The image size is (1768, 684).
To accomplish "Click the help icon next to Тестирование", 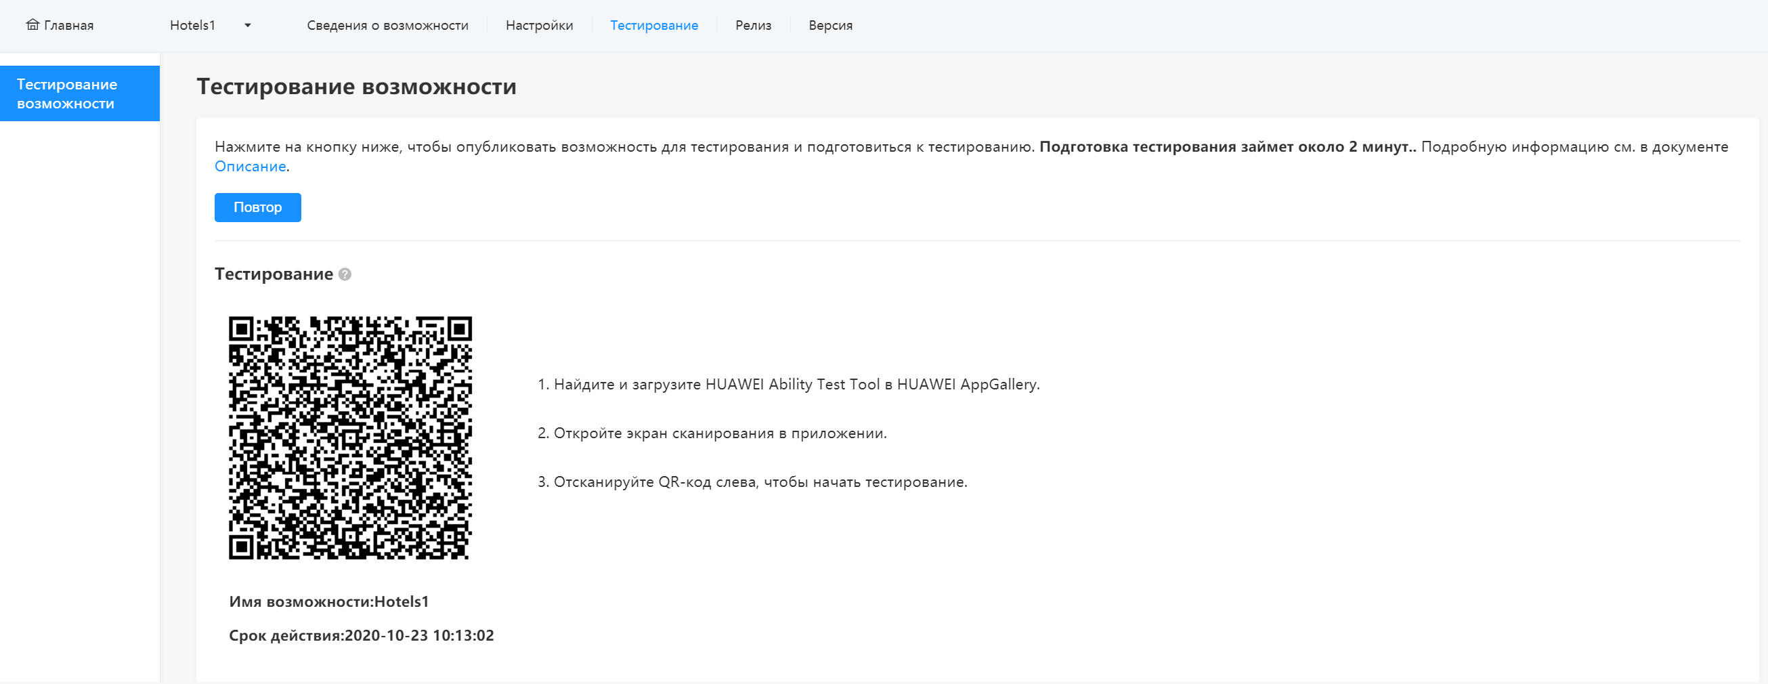I will pos(345,274).
